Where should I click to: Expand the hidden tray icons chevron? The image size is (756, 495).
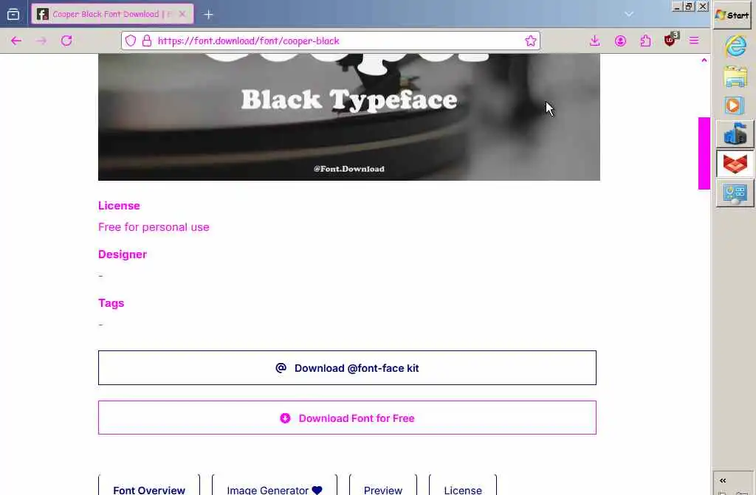(x=723, y=480)
